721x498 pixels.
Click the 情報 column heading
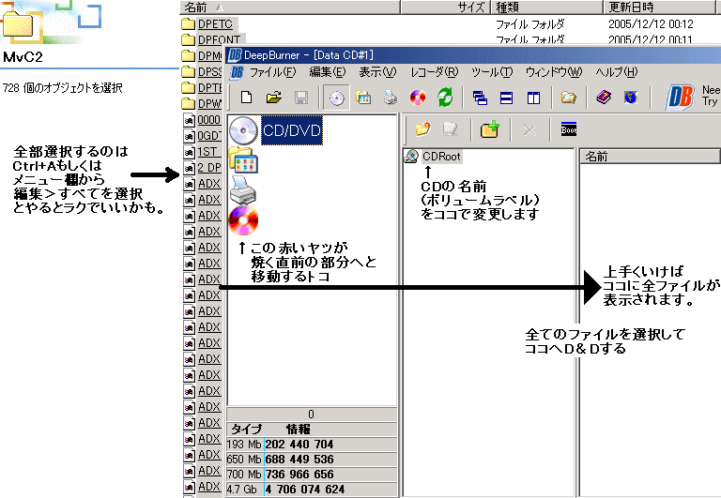click(298, 430)
